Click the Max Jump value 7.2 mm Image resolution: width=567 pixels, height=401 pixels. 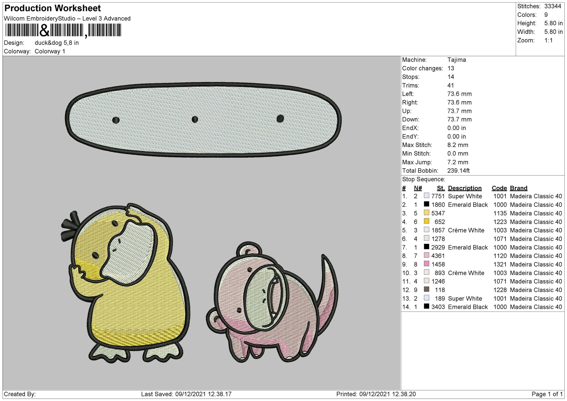pyautogui.click(x=458, y=162)
